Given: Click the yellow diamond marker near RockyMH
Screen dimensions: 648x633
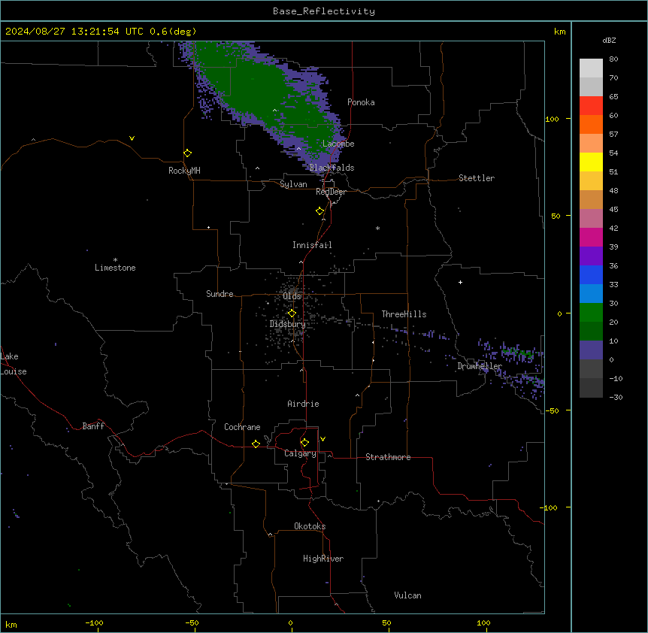Looking at the screenshot, I should click(188, 153).
